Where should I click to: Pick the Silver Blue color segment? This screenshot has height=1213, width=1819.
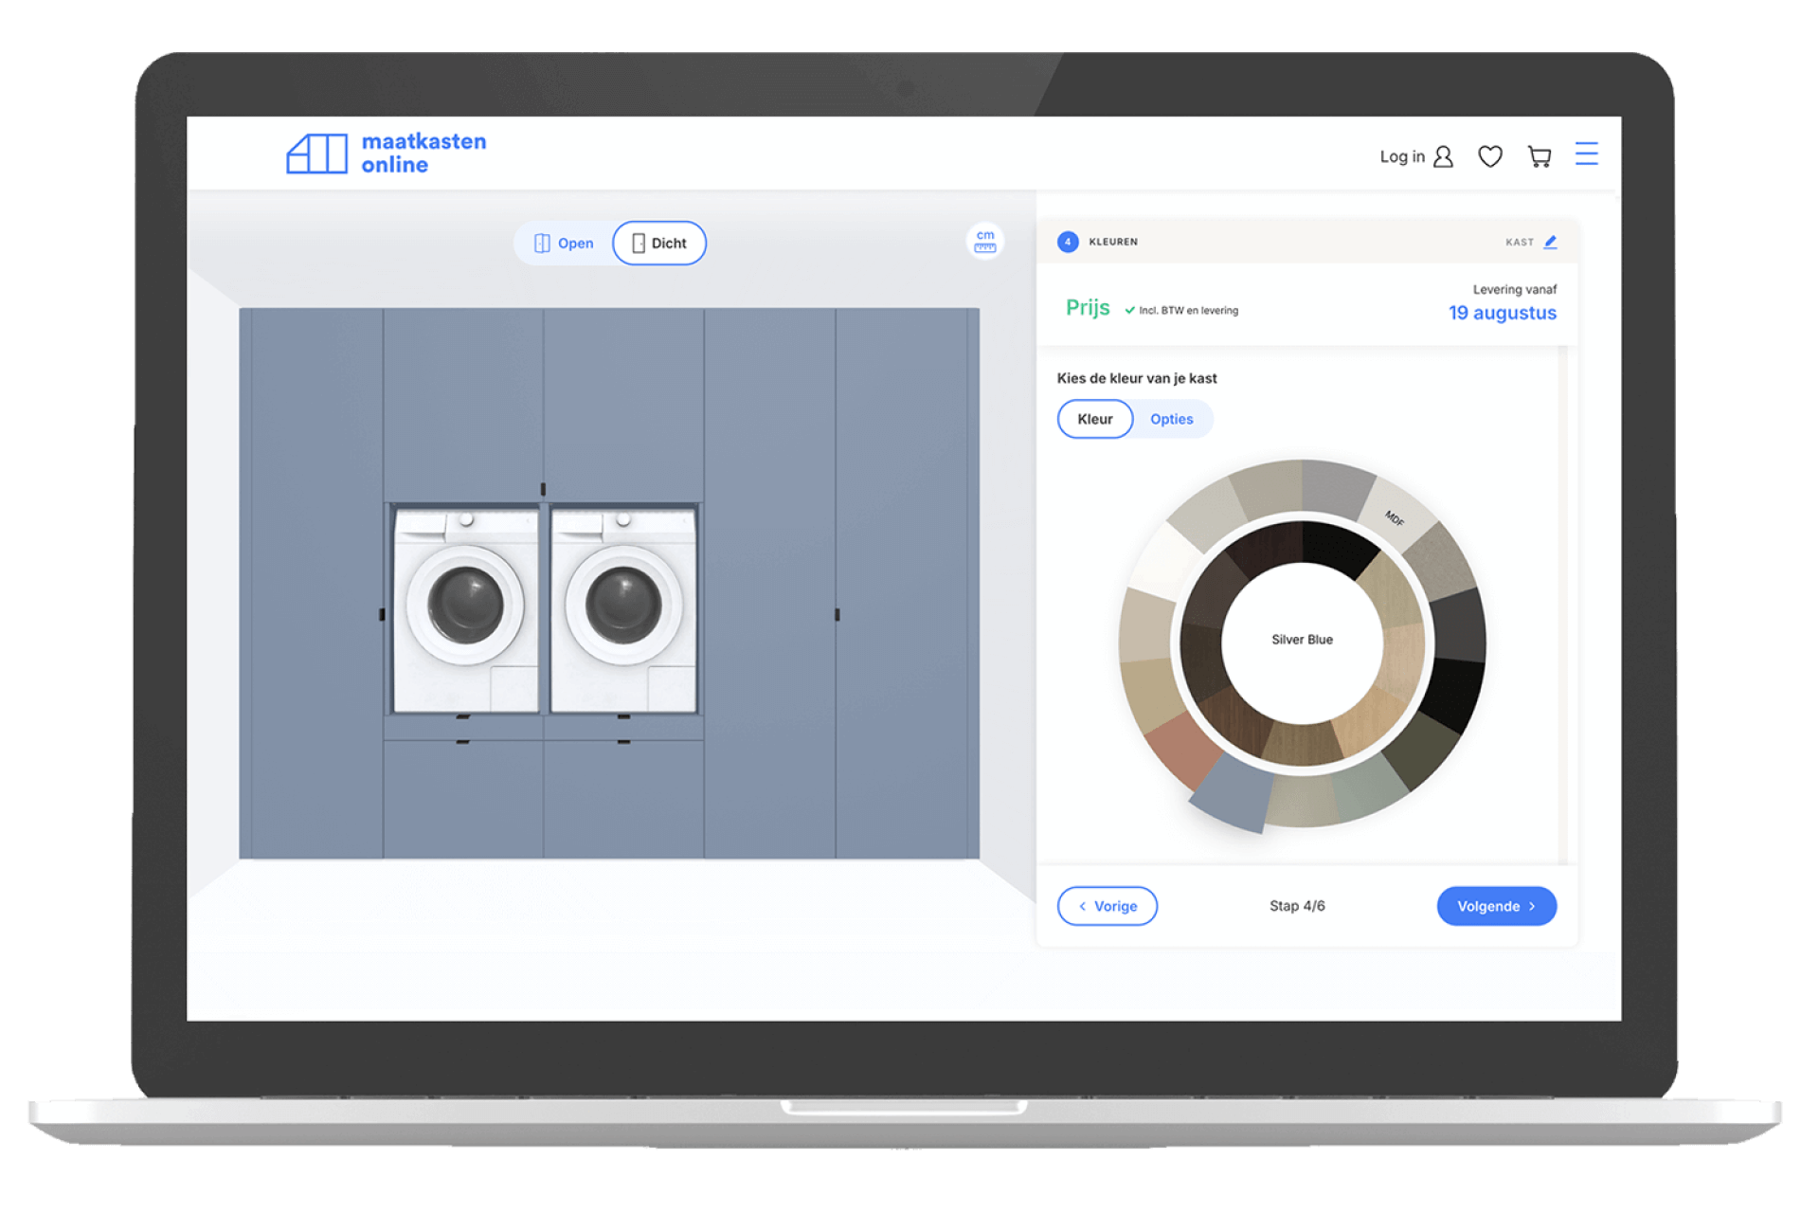tap(1232, 794)
